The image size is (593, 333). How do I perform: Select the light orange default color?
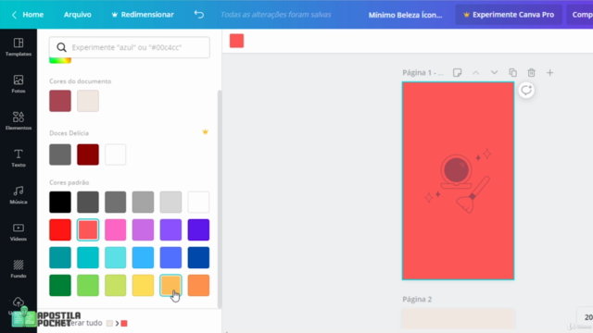pos(170,285)
